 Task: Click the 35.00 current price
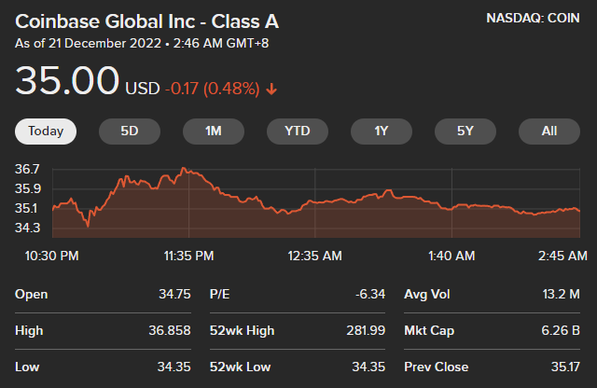(x=67, y=83)
